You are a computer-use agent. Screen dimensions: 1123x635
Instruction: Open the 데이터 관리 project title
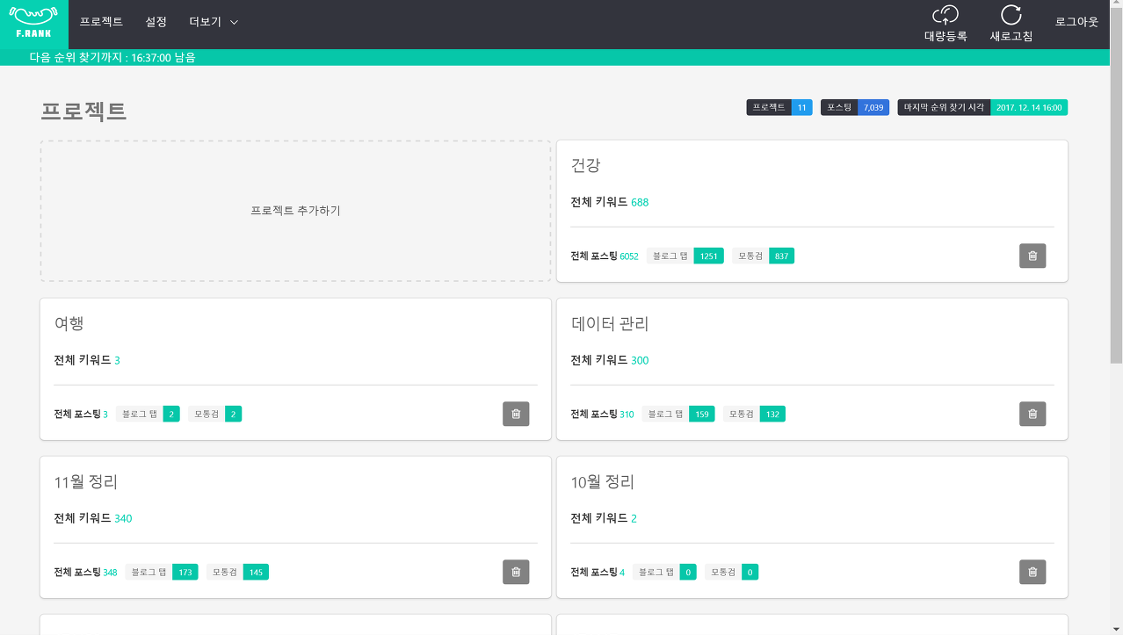[610, 323]
